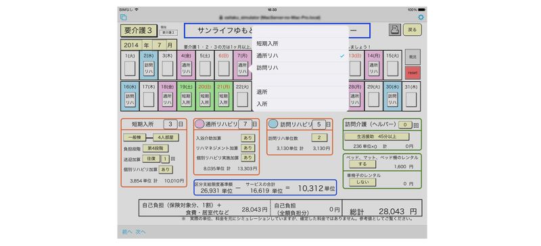Tap the 次へ link at bottom
541x246 pixels.
pyautogui.click(x=140, y=232)
